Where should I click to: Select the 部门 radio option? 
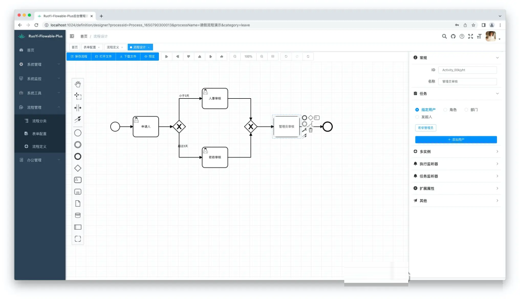(x=467, y=110)
